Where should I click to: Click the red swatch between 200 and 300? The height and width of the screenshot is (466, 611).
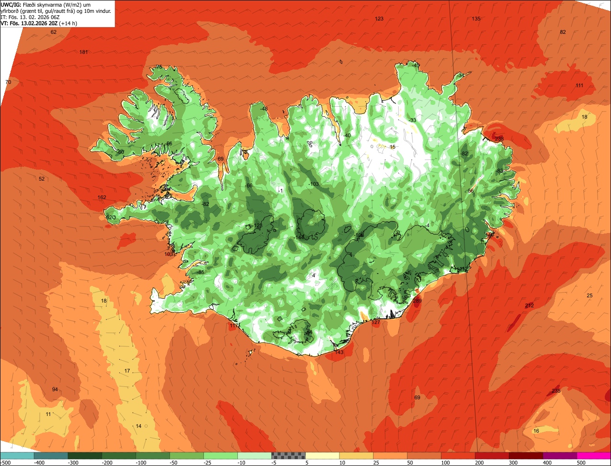[492, 456]
